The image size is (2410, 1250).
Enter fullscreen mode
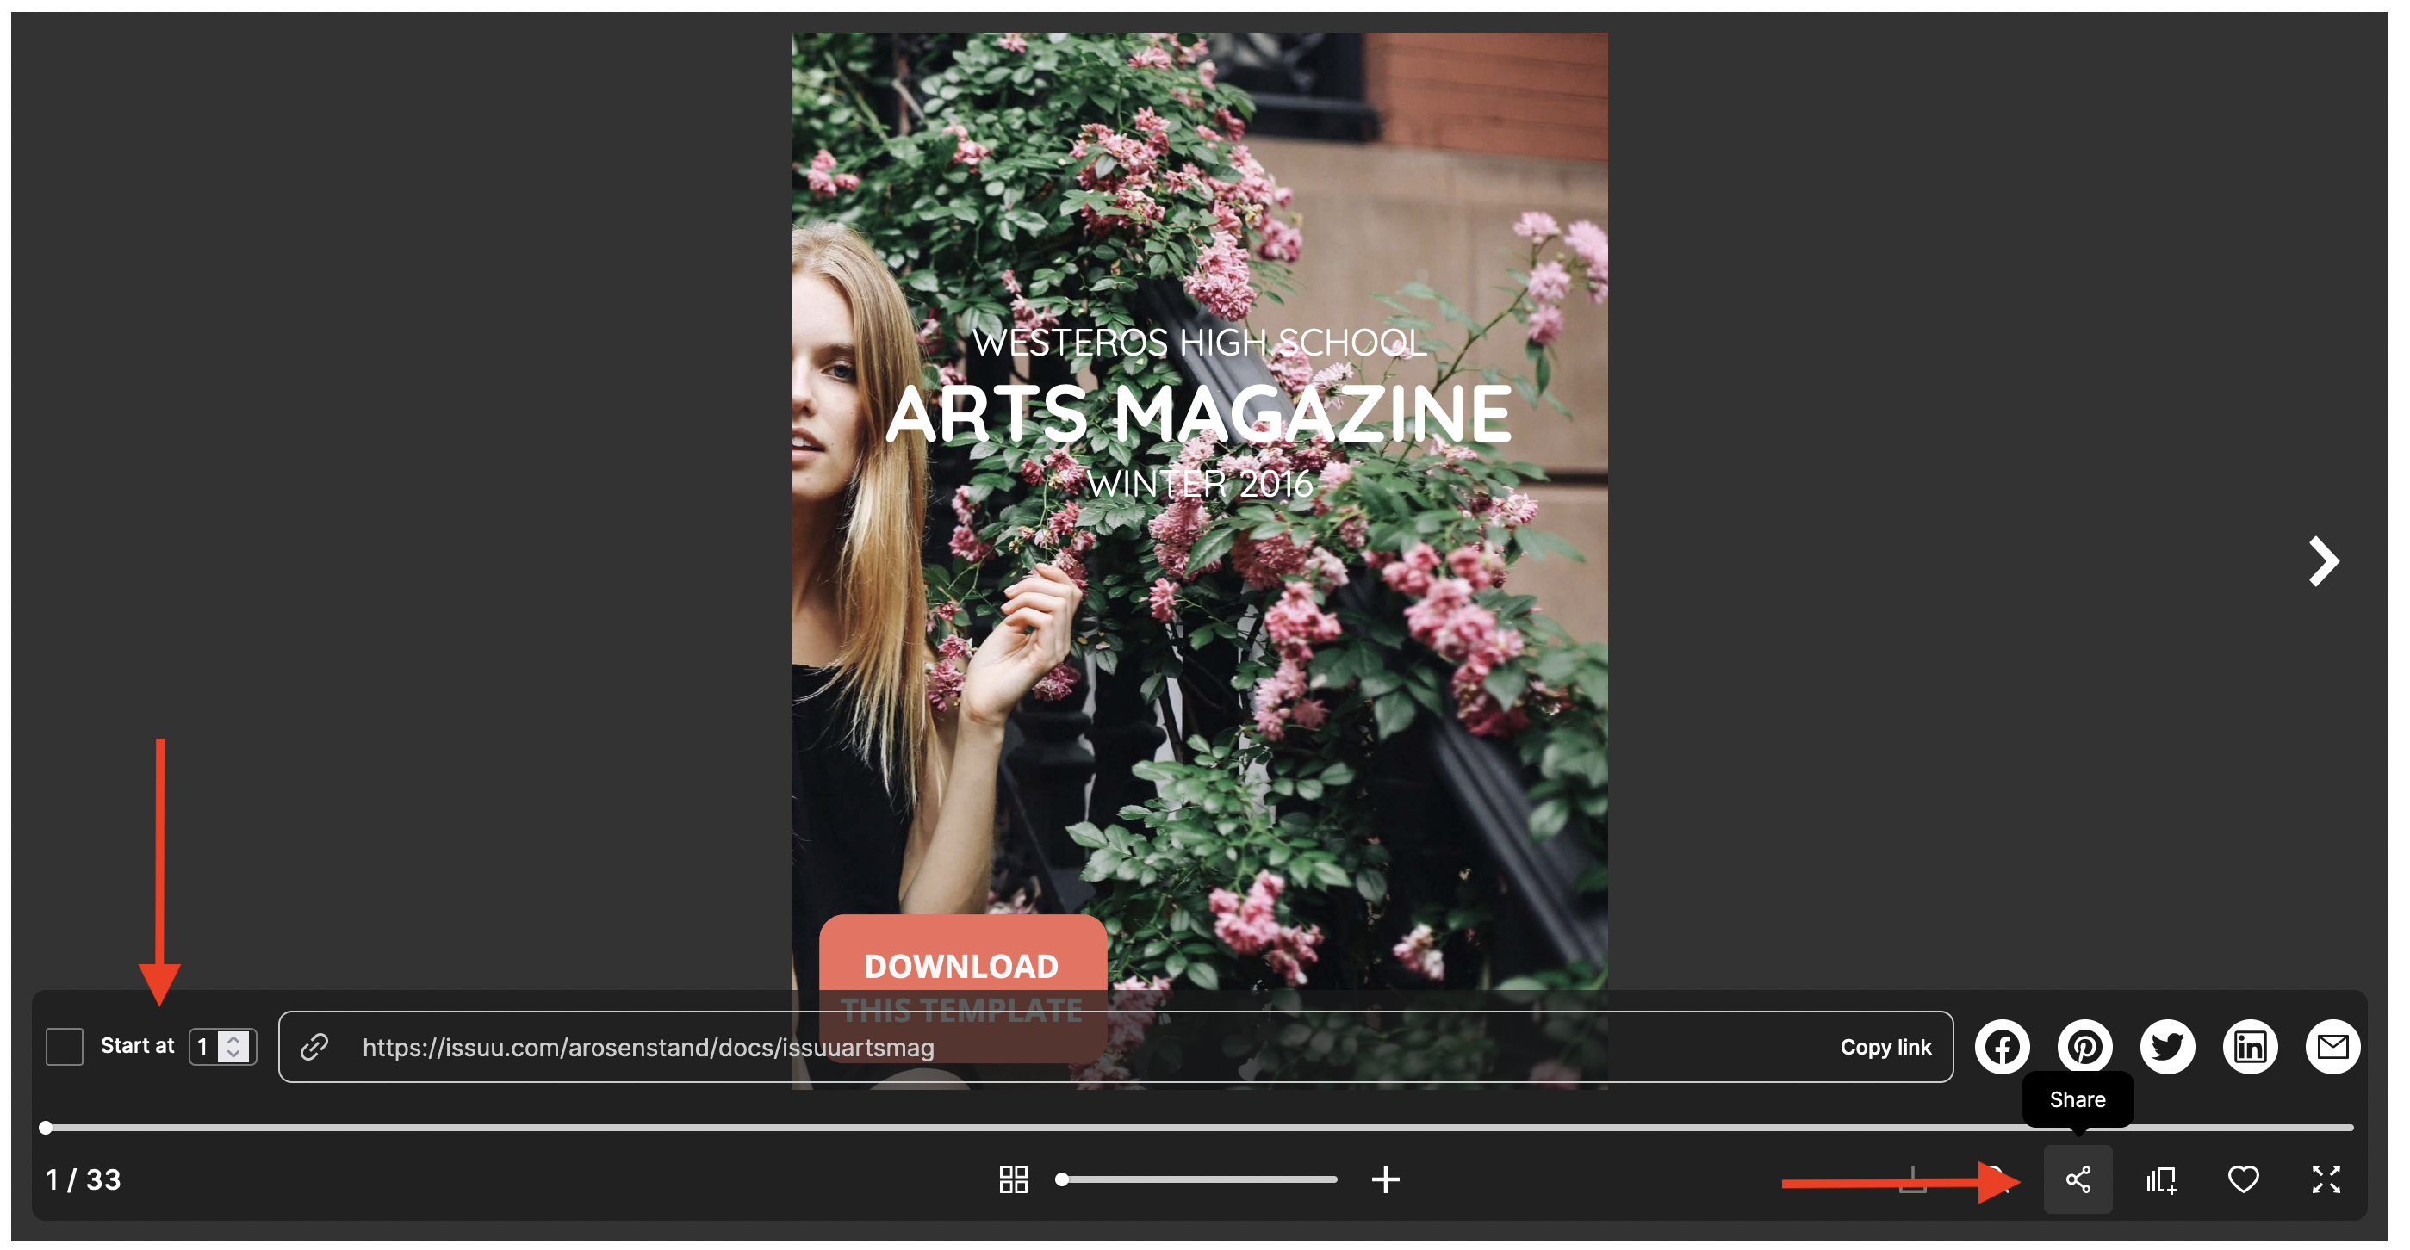(x=2326, y=1179)
